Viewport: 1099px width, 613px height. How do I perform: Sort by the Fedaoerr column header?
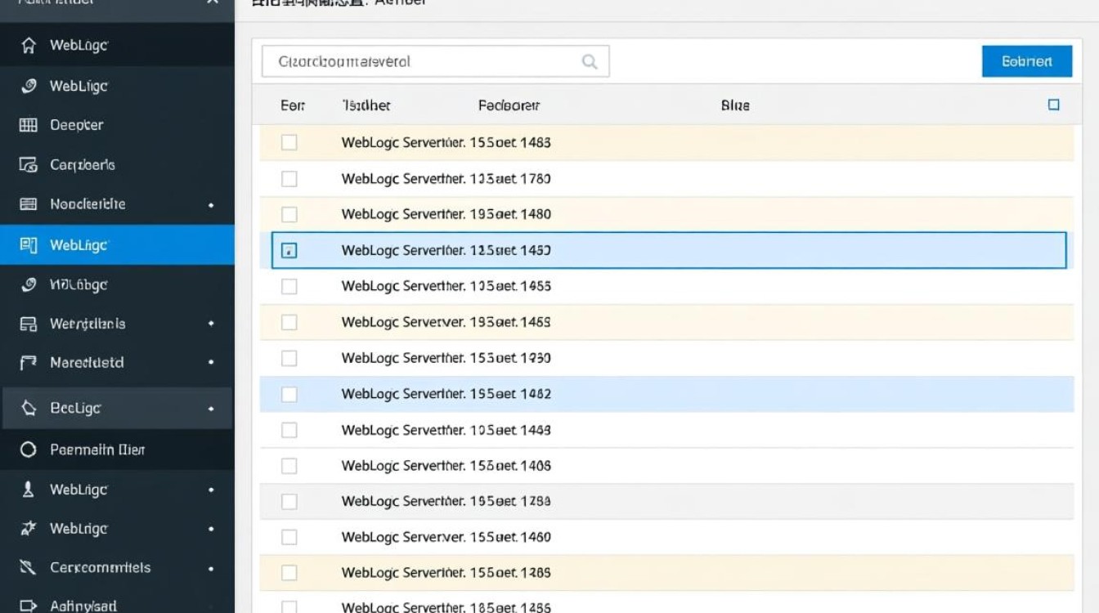(509, 105)
